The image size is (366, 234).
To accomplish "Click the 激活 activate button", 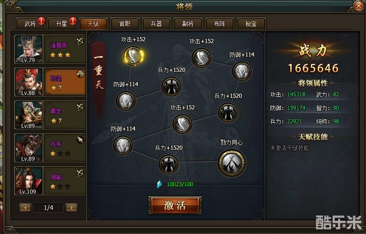I will pyautogui.click(x=175, y=205).
